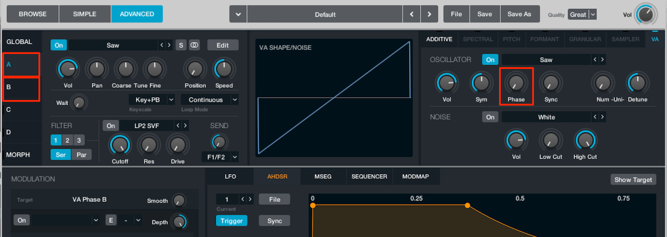This screenshot has width=667, height=237.
Task: Go to next filter type for LP2 SVF
Action: [185, 126]
